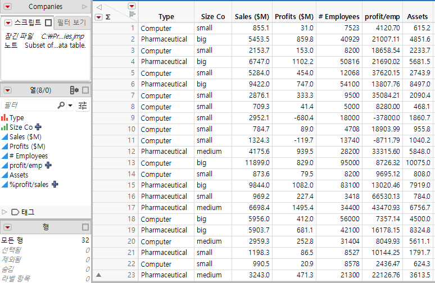Click the continuous icon for profit/emp
The width and height of the screenshot is (435, 283).
[x=4, y=166]
